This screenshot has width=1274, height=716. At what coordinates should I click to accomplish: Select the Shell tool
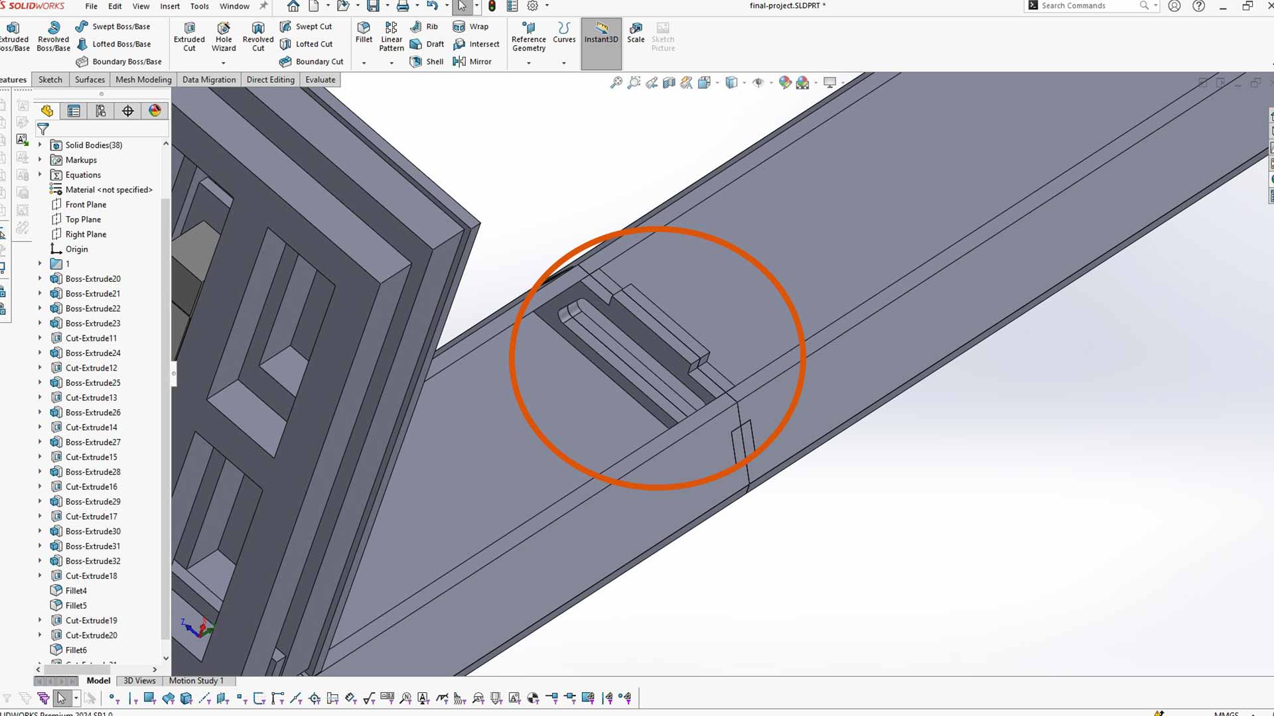(427, 62)
